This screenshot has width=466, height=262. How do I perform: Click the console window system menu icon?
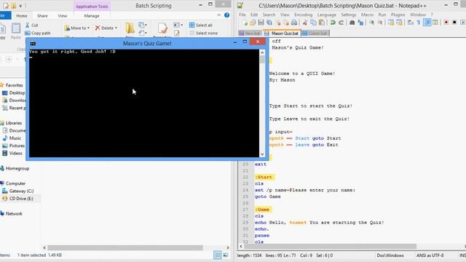click(33, 44)
